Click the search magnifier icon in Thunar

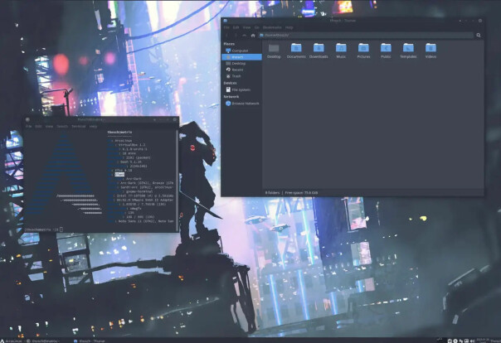coord(479,36)
